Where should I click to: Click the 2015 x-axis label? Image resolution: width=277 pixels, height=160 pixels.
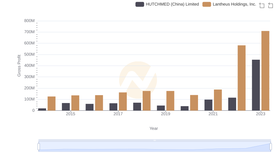click(x=71, y=114)
